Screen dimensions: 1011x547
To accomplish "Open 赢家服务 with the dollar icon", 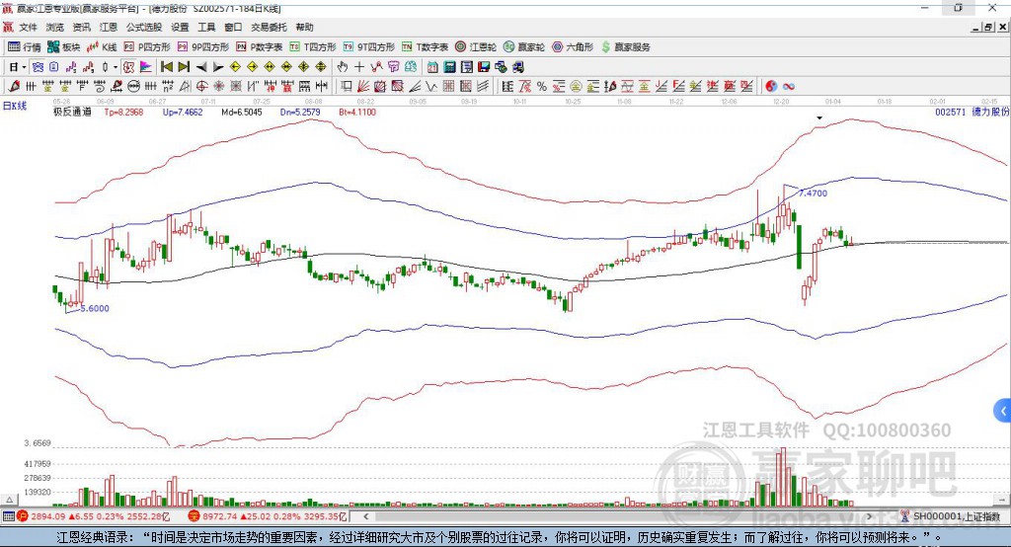I will click(x=625, y=47).
